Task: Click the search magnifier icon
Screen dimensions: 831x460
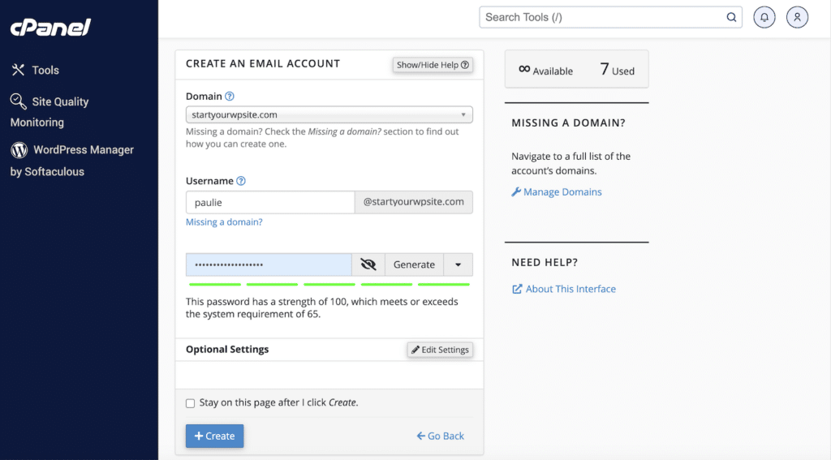Action: (x=731, y=17)
